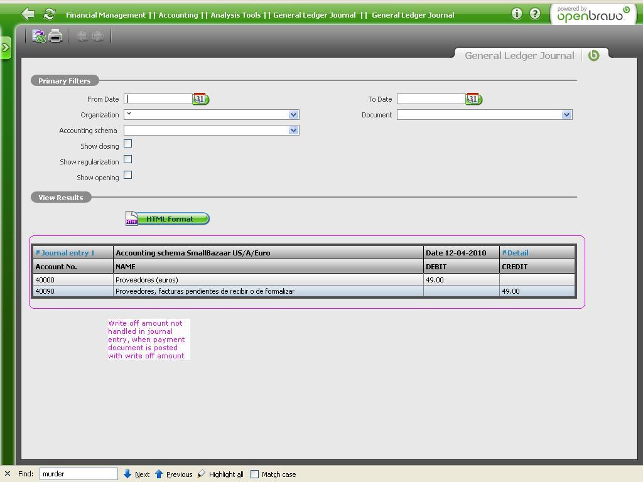643x482 pixels.
Task: Open the Journal entry 1 link
Action: pyautogui.click(x=68, y=253)
